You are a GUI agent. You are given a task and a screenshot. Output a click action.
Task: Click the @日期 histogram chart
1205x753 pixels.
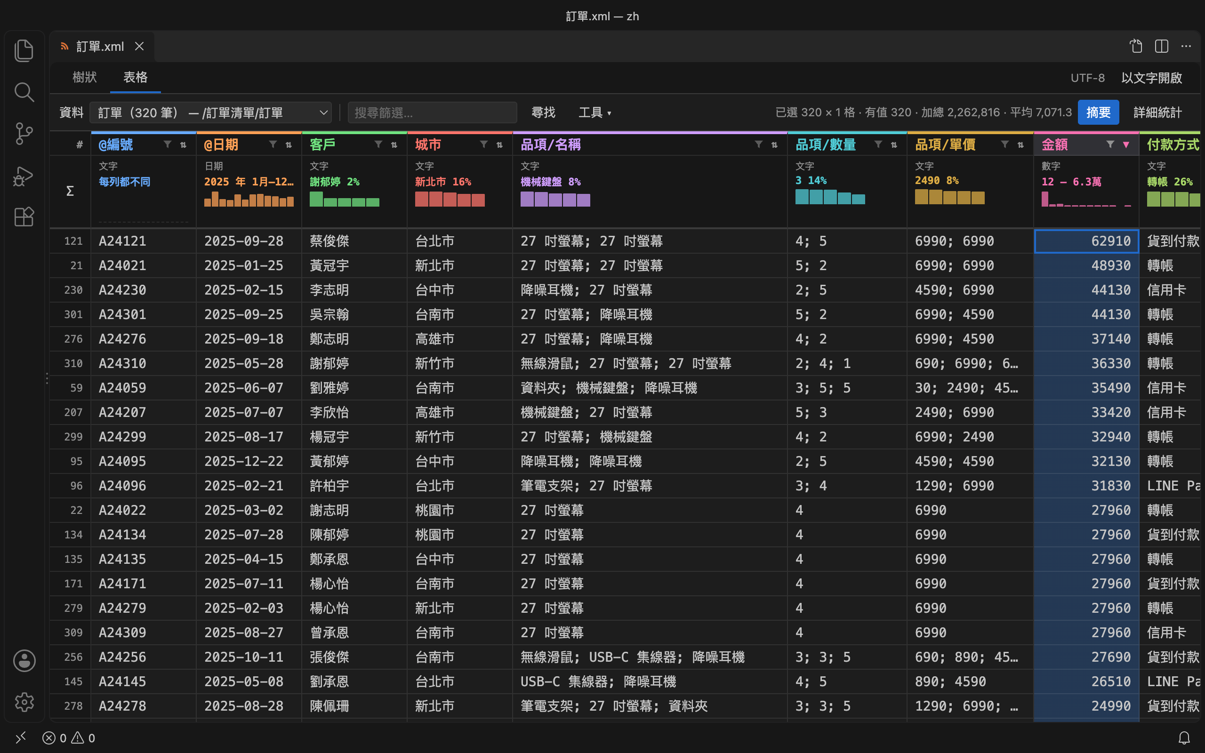[249, 199]
